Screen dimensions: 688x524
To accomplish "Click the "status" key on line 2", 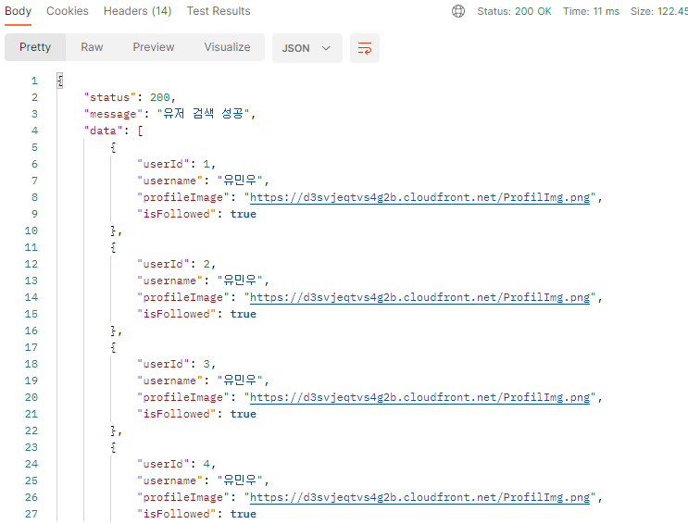I will tap(110, 97).
